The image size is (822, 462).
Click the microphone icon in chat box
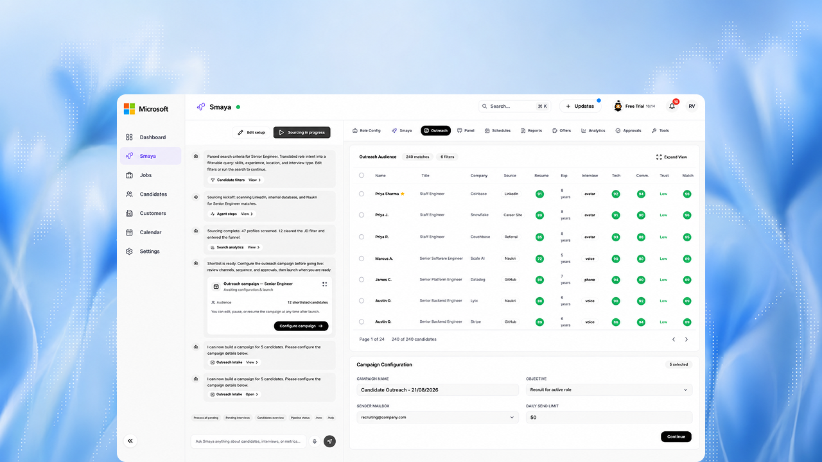click(x=315, y=441)
